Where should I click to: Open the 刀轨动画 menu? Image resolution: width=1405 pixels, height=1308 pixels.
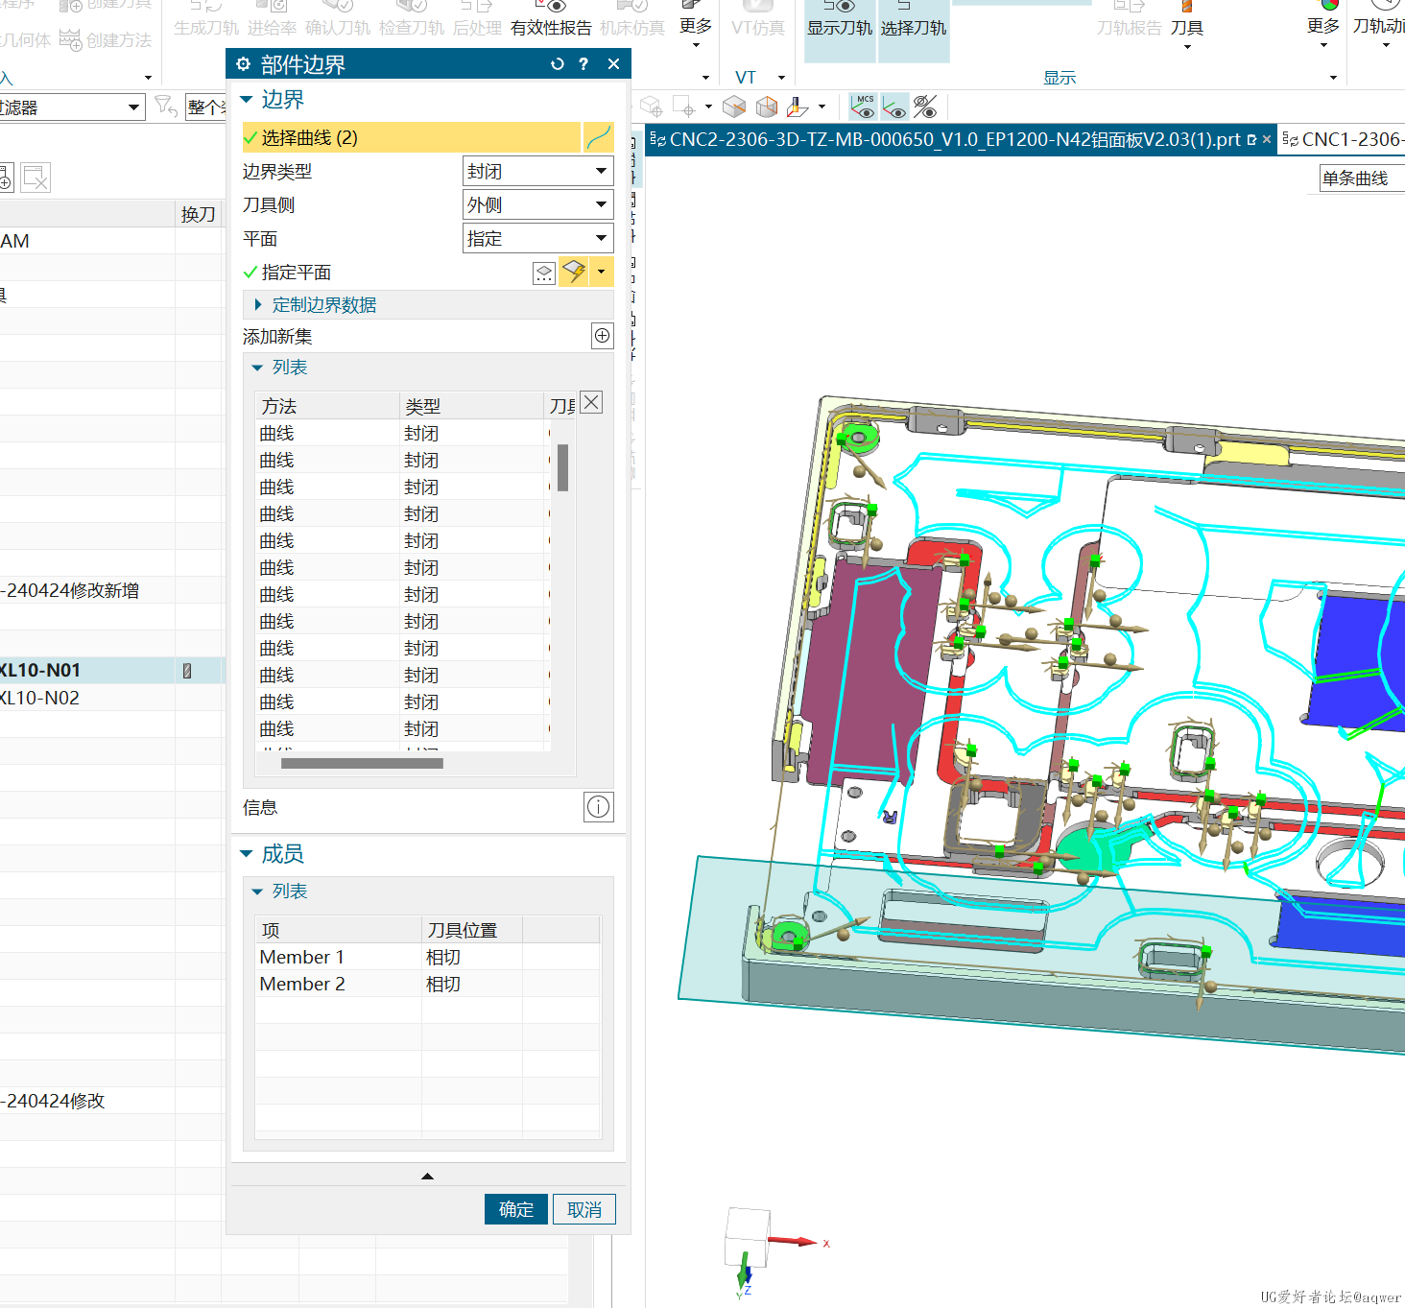click(x=1379, y=29)
